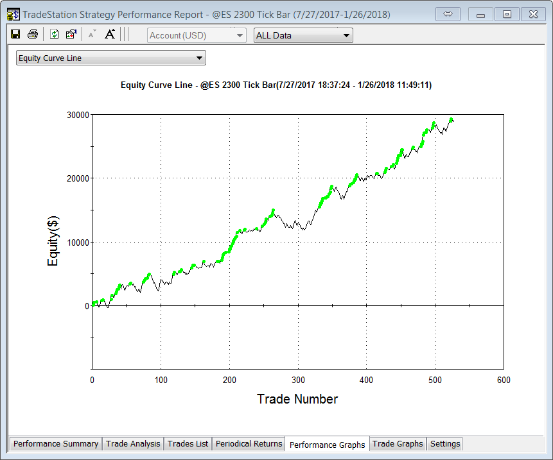Select the Periodical Returns tab
The image size is (553, 460).
tap(249, 444)
